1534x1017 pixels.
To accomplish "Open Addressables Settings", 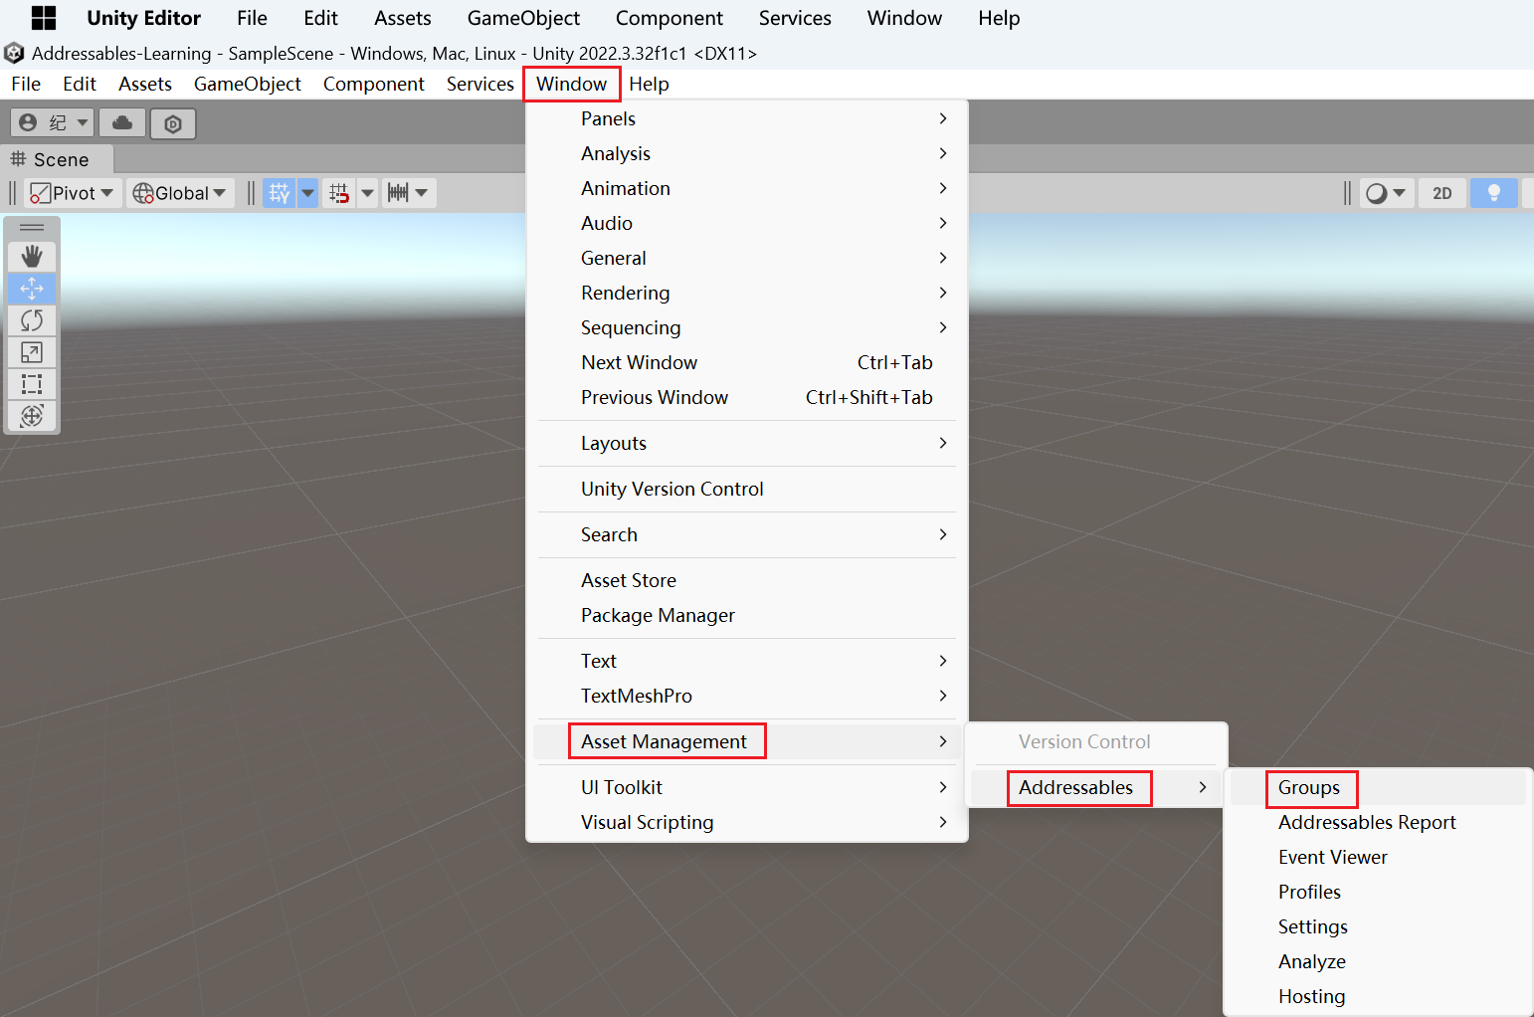I will 1378,926.
